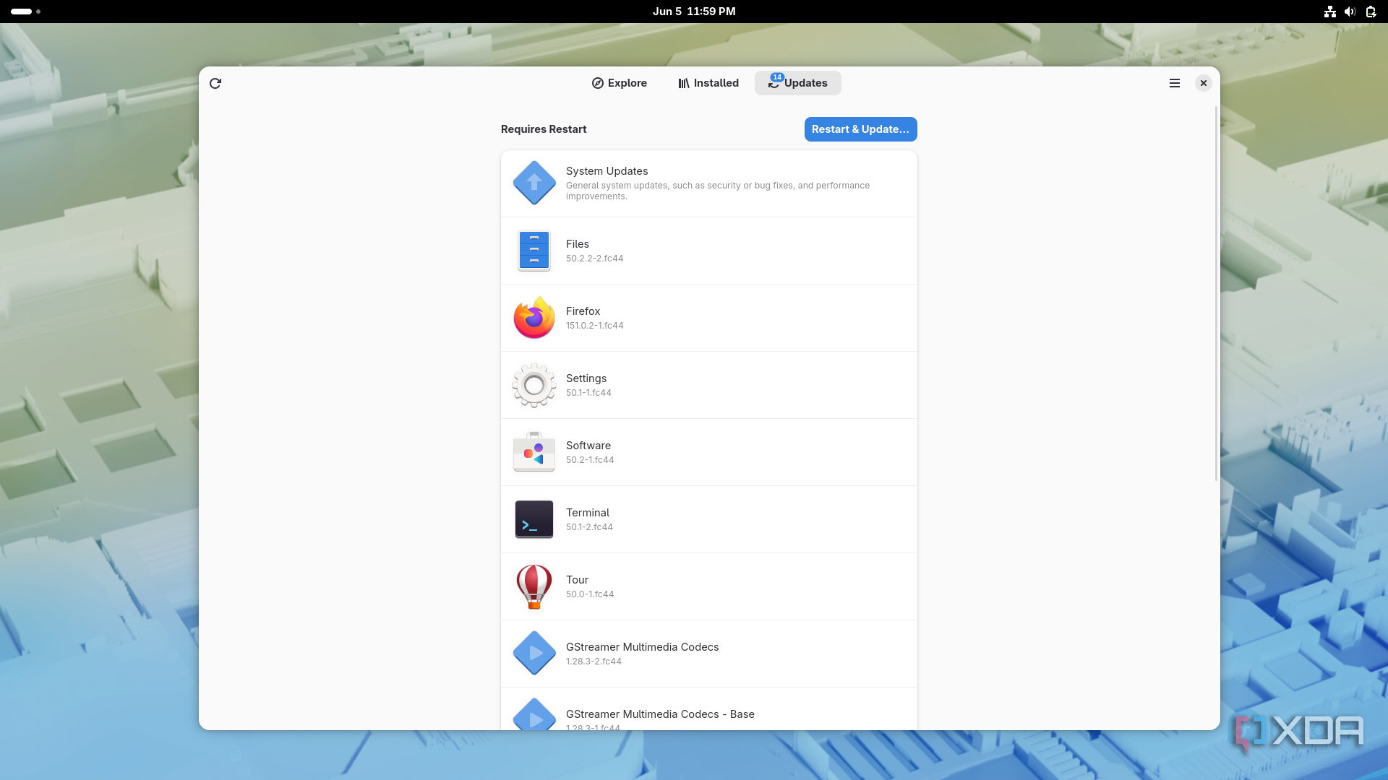Screen dimensions: 1388x780
Task: Switch to the Installed tab
Action: [x=708, y=83]
